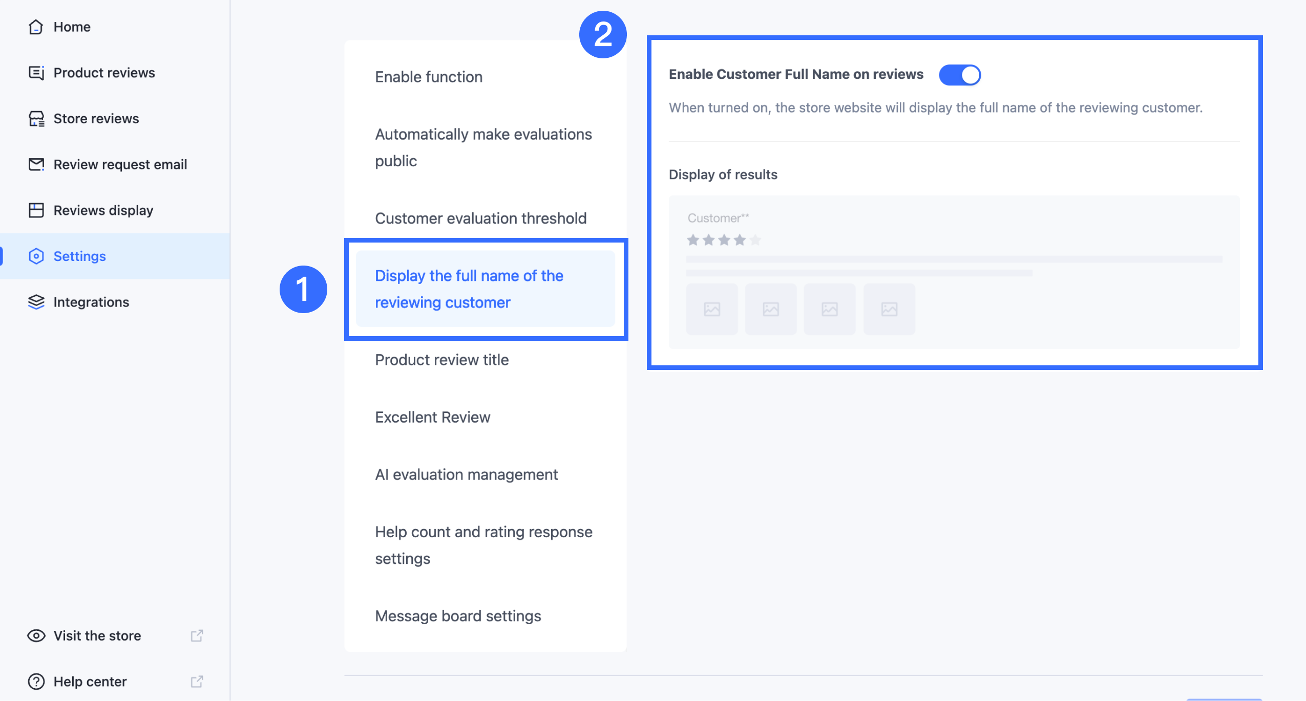1306x701 pixels.
Task: Click external link icon beside Visit the store
Action: point(197,636)
